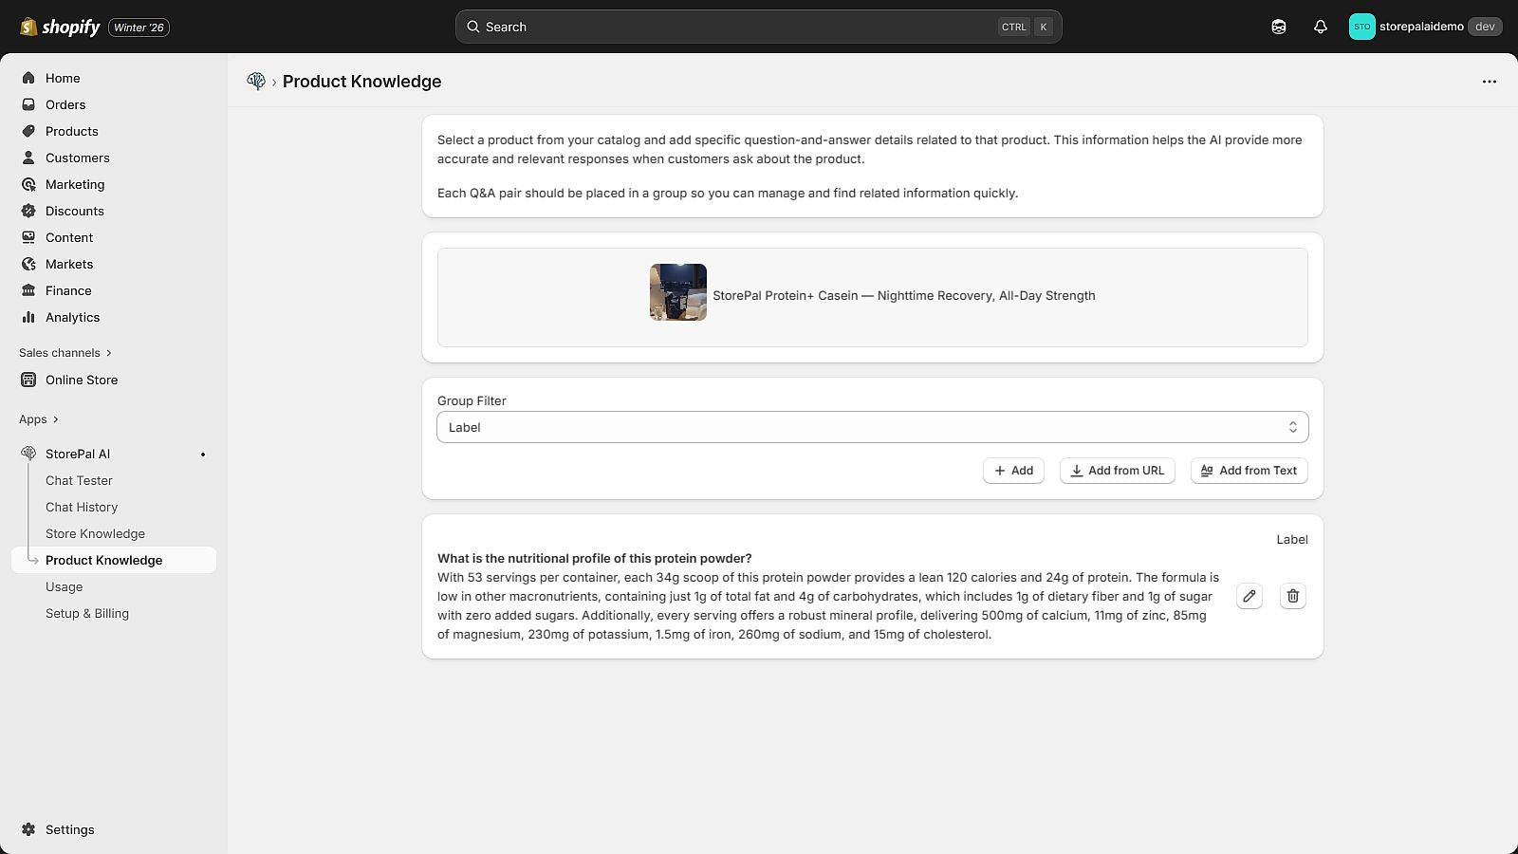This screenshot has height=854, width=1518.
Task: Click the search magnifier icon
Action: point(472,27)
